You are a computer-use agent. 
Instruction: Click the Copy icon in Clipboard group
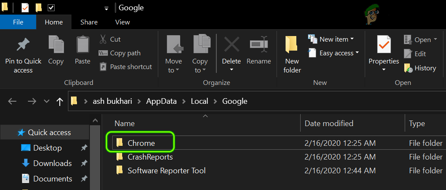coord(56,45)
